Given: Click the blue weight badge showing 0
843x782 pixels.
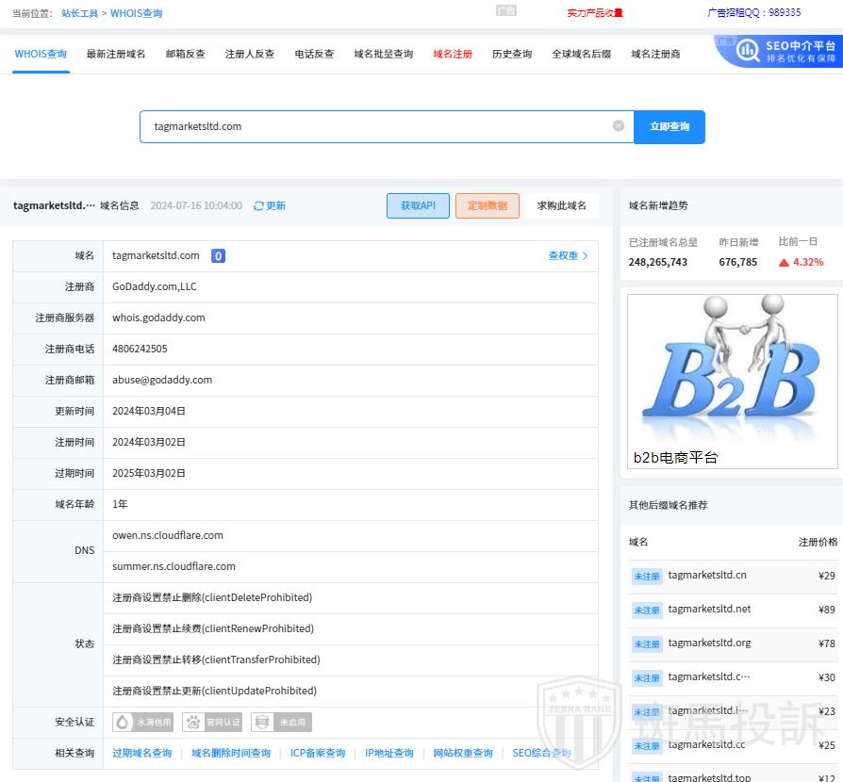Looking at the screenshot, I should click(x=218, y=256).
